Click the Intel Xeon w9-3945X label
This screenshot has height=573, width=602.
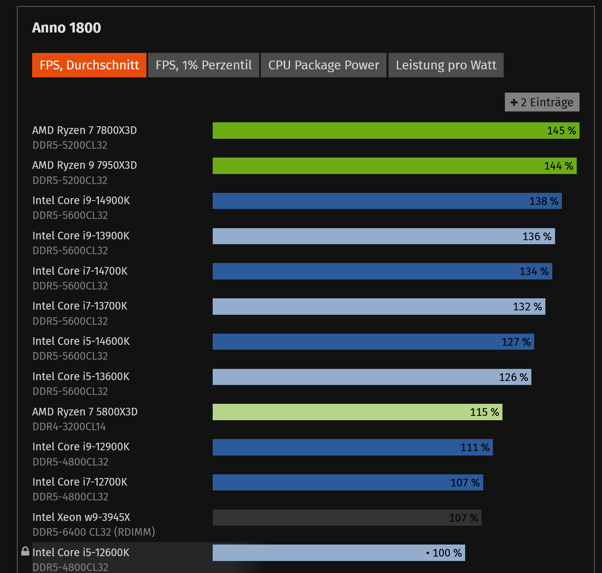pyautogui.click(x=81, y=517)
